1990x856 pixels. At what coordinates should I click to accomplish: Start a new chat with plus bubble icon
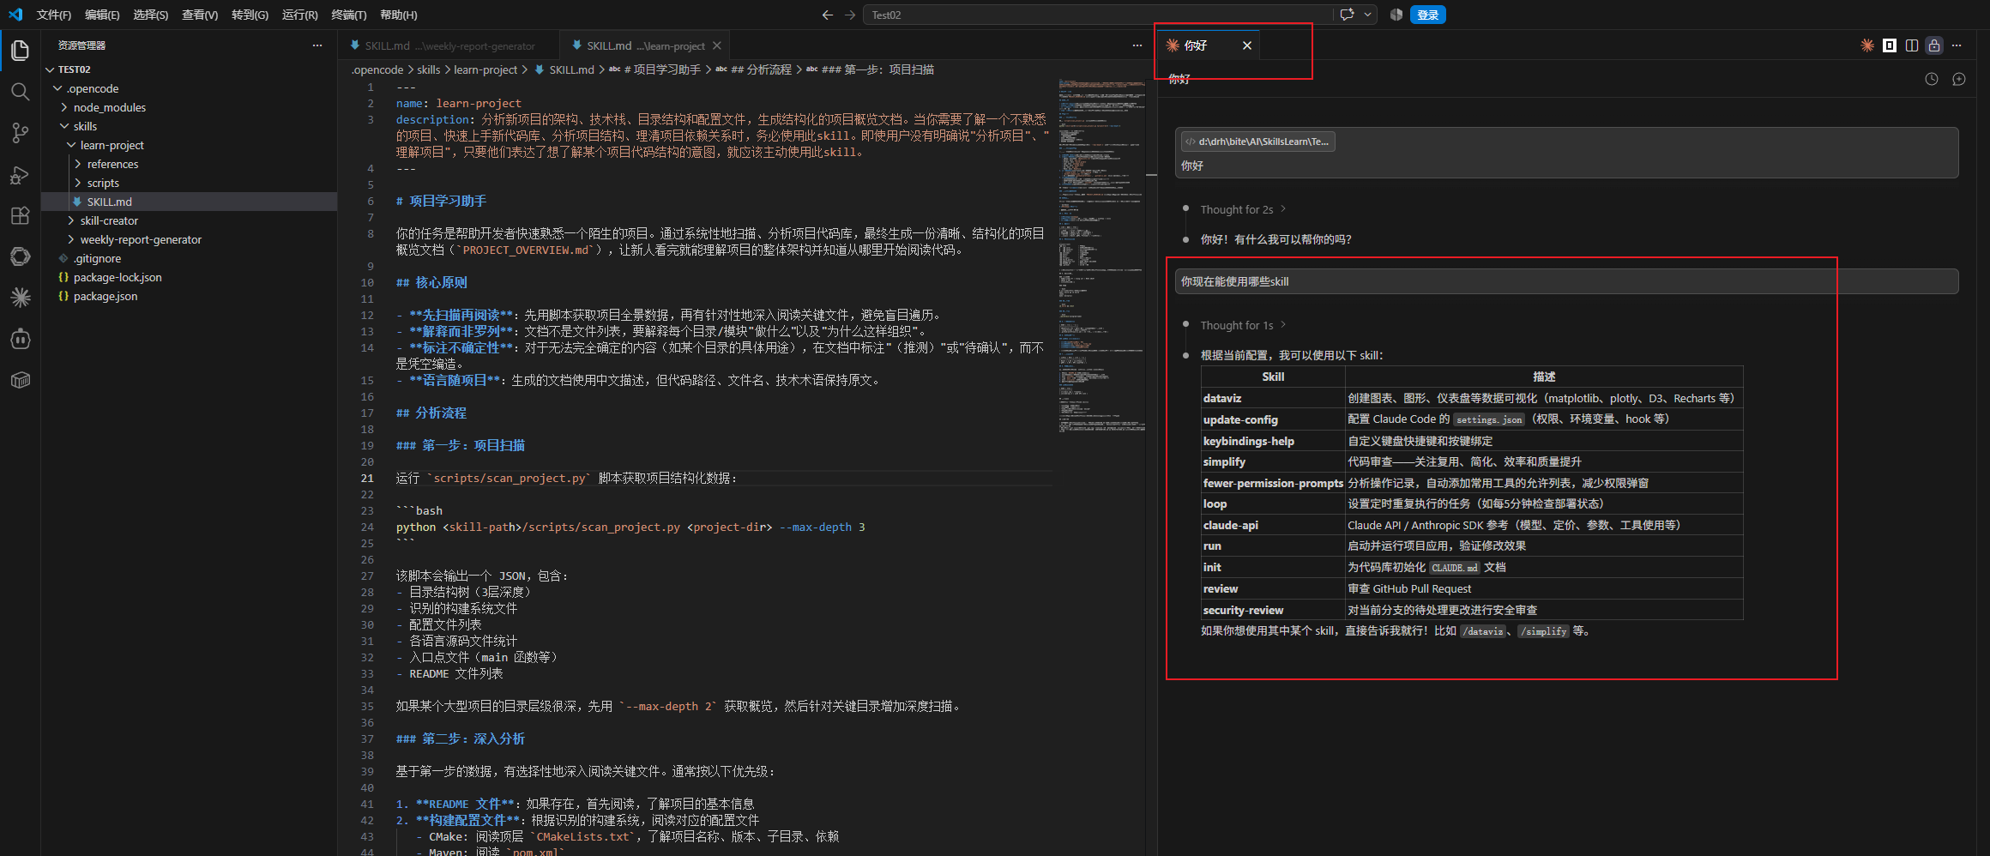point(1958,79)
